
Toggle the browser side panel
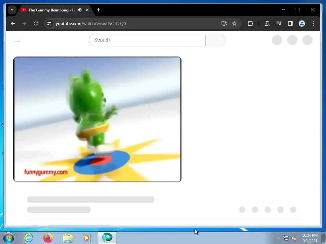290,24
